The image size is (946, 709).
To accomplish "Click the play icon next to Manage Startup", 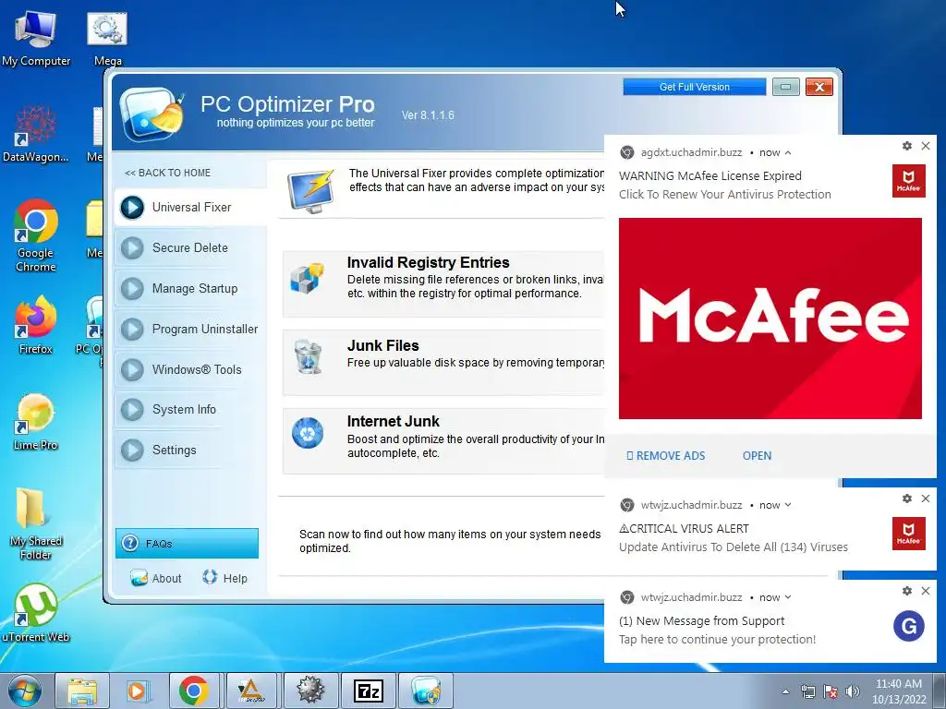I will [132, 288].
